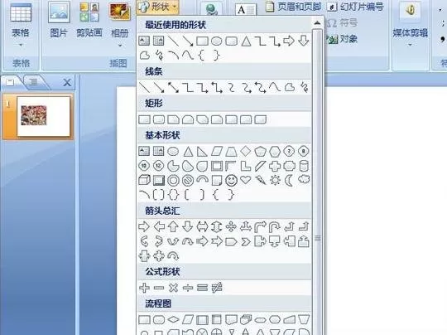The width and height of the screenshot is (447, 335).
Task: Open 媒体剪辑 media clip dropdown
Action: tap(411, 27)
